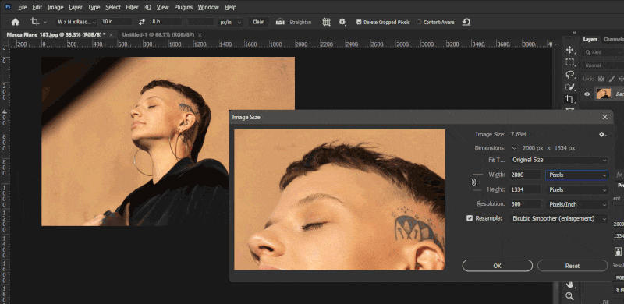The height and width of the screenshot is (304, 624).
Task: Open the Image menu
Action: tap(55, 7)
